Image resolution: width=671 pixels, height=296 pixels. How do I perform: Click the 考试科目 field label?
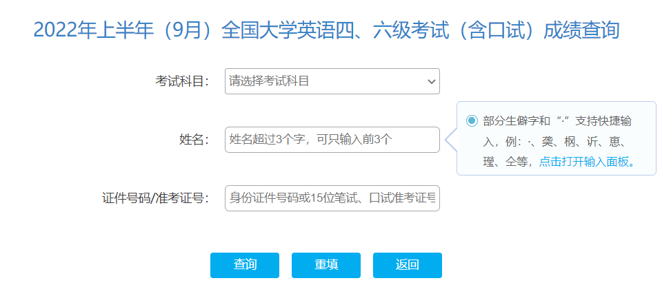click(182, 81)
